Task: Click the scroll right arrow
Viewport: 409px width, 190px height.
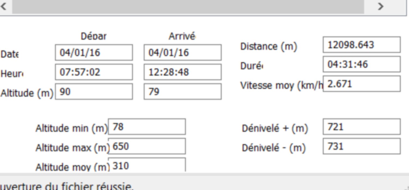Action: 380,6
